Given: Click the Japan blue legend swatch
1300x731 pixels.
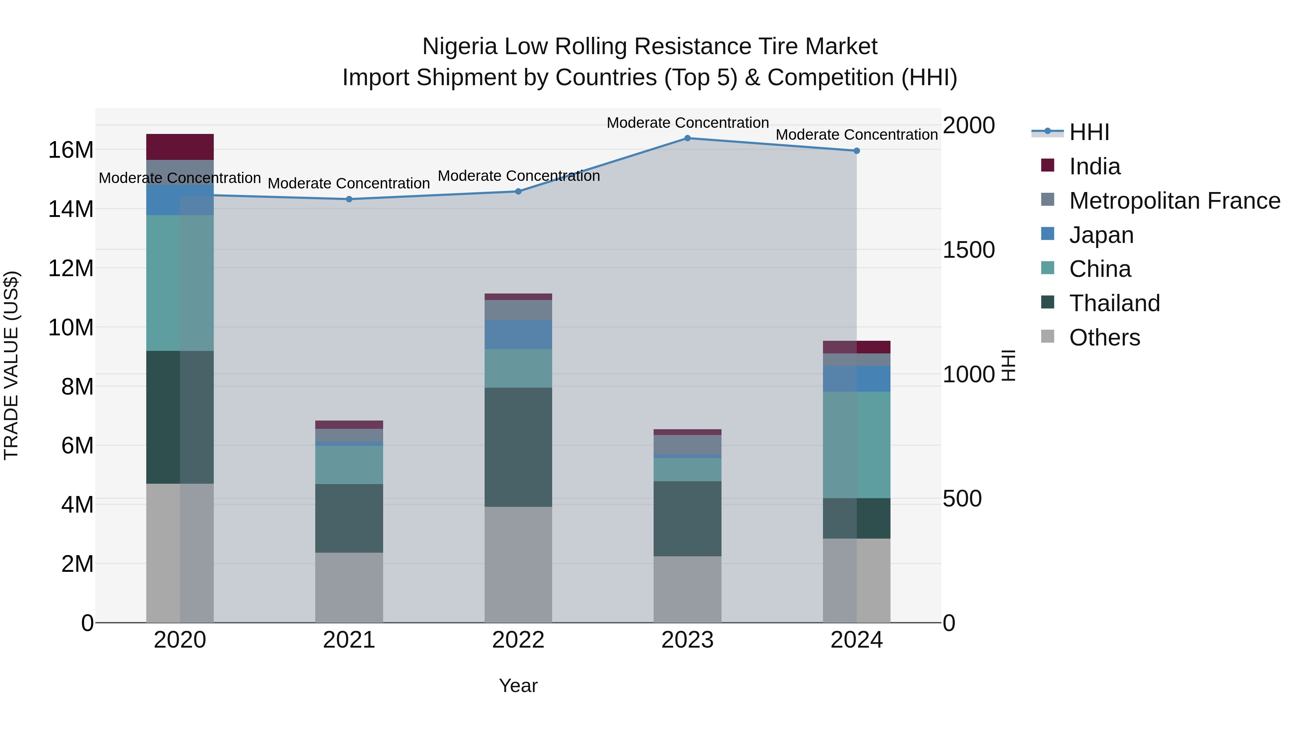Looking at the screenshot, I should 1048,234.
